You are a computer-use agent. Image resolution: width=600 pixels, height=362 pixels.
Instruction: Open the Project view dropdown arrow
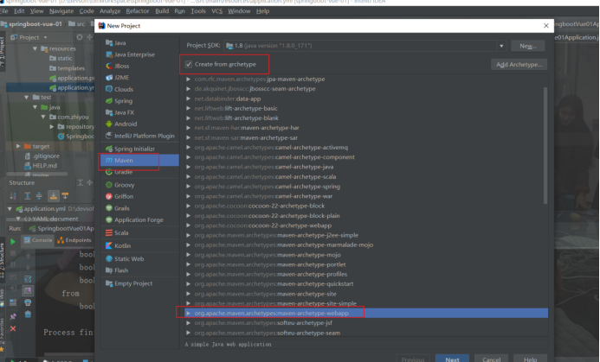pyautogui.click(x=45, y=37)
